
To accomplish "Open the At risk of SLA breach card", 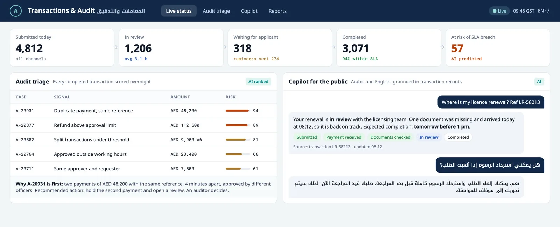I will (498, 47).
